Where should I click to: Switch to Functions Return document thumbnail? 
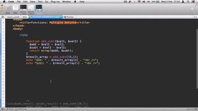pyautogui.click(x=31, y=10)
